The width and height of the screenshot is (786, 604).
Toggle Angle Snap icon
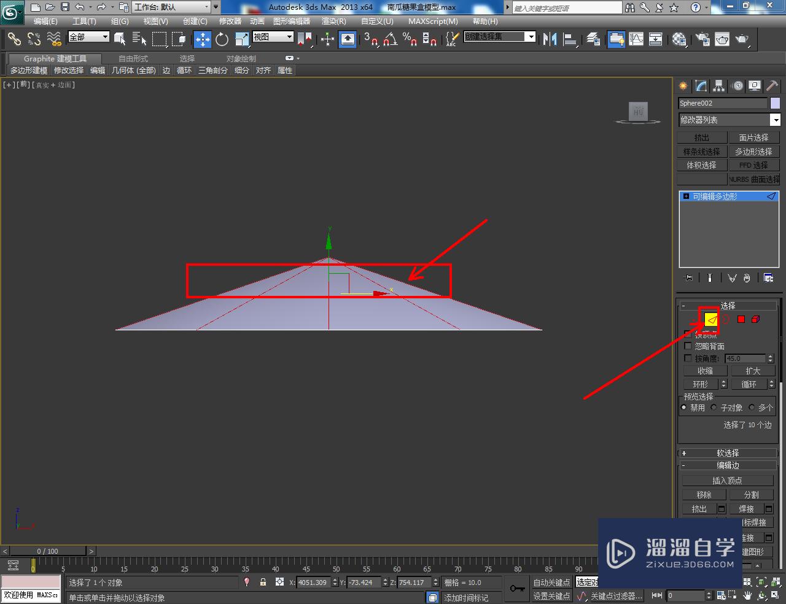[x=390, y=39]
